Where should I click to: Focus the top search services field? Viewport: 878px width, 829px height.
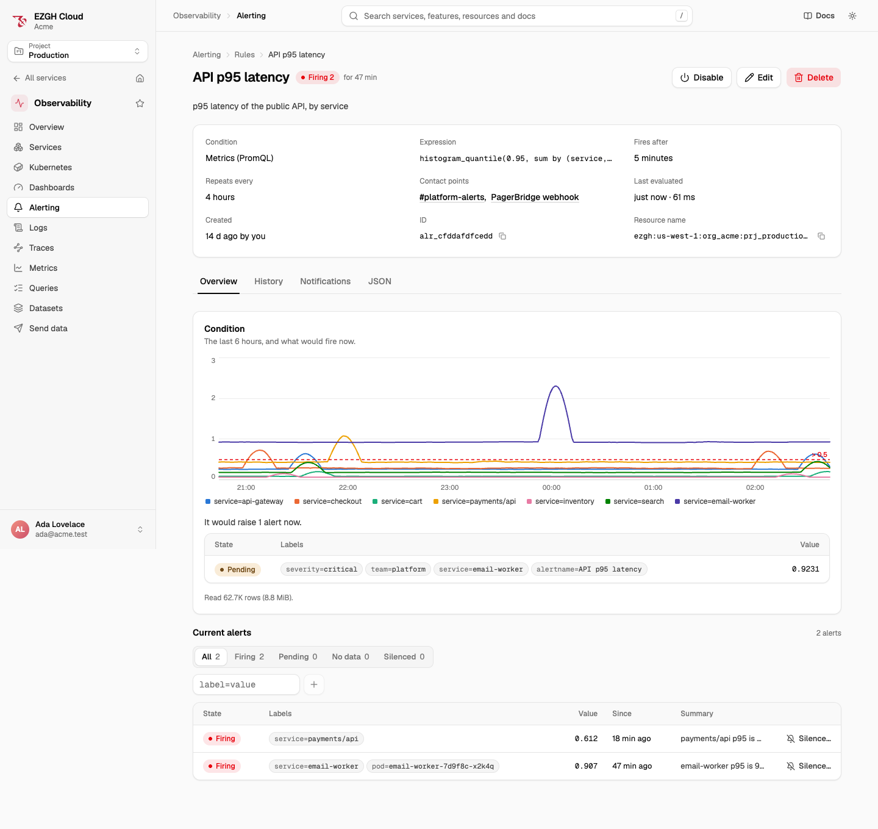(x=517, y=16)
